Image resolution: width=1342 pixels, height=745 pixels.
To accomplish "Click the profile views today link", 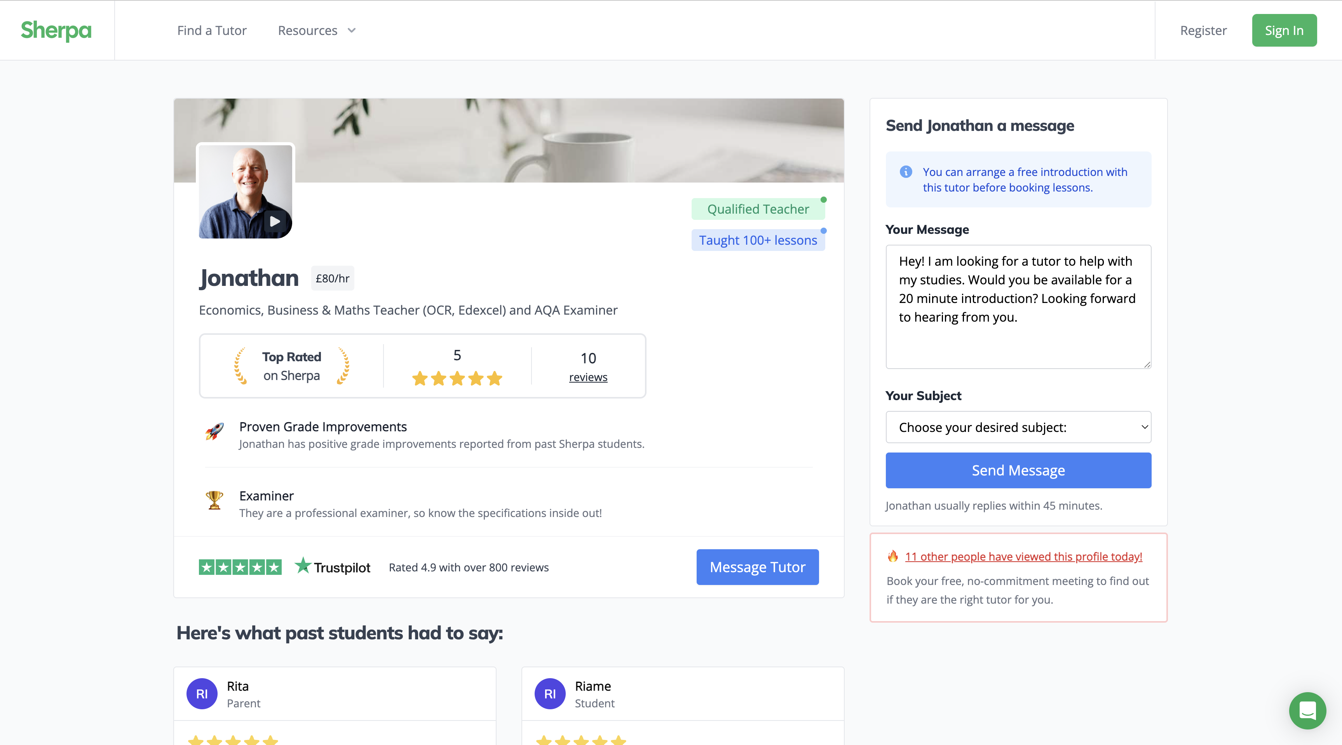I will [1023, 556].
